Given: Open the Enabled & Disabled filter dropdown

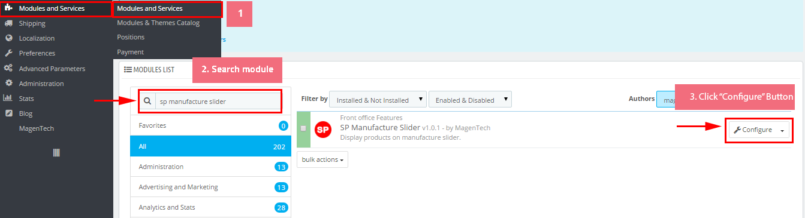Looking at the screenshot, I should click(470, 100).
